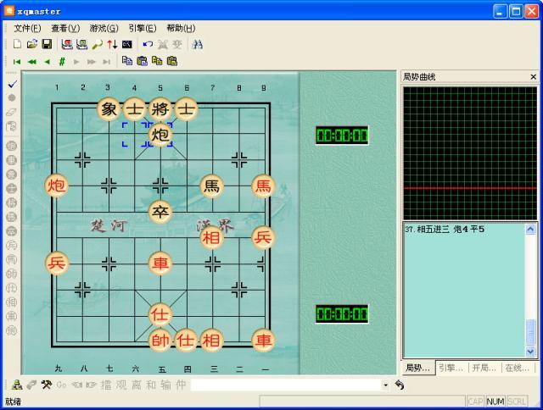The width and height of the screenshot is (543, 410).
Task: Click the green hash move number icon
Action: click(62, 62)
